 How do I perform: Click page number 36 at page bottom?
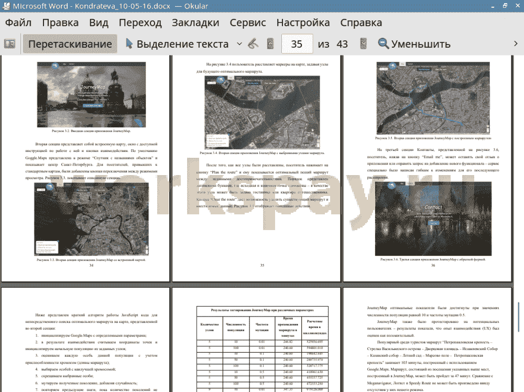[433, 265]
